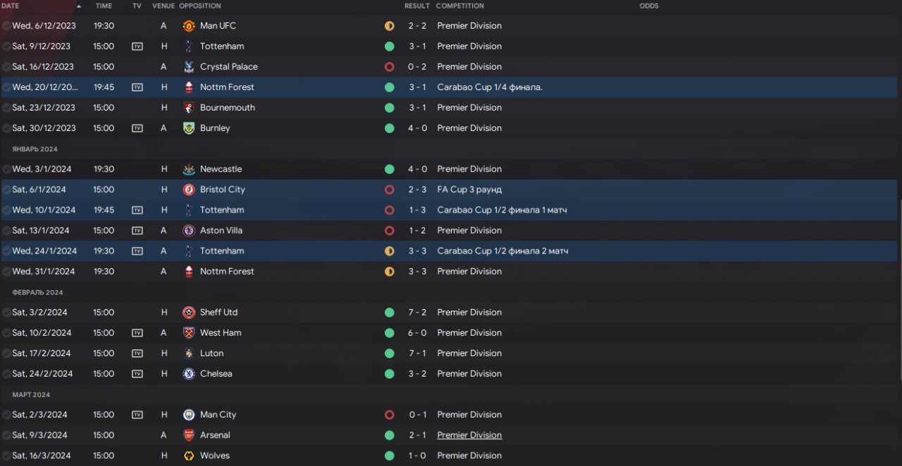The height and width of the screenshot is (466, 902).
Task: Click the Bristol City club badge
Action: click(188, 189)
